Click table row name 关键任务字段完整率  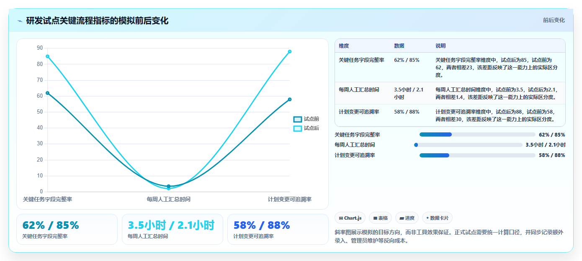coord(361,60)
